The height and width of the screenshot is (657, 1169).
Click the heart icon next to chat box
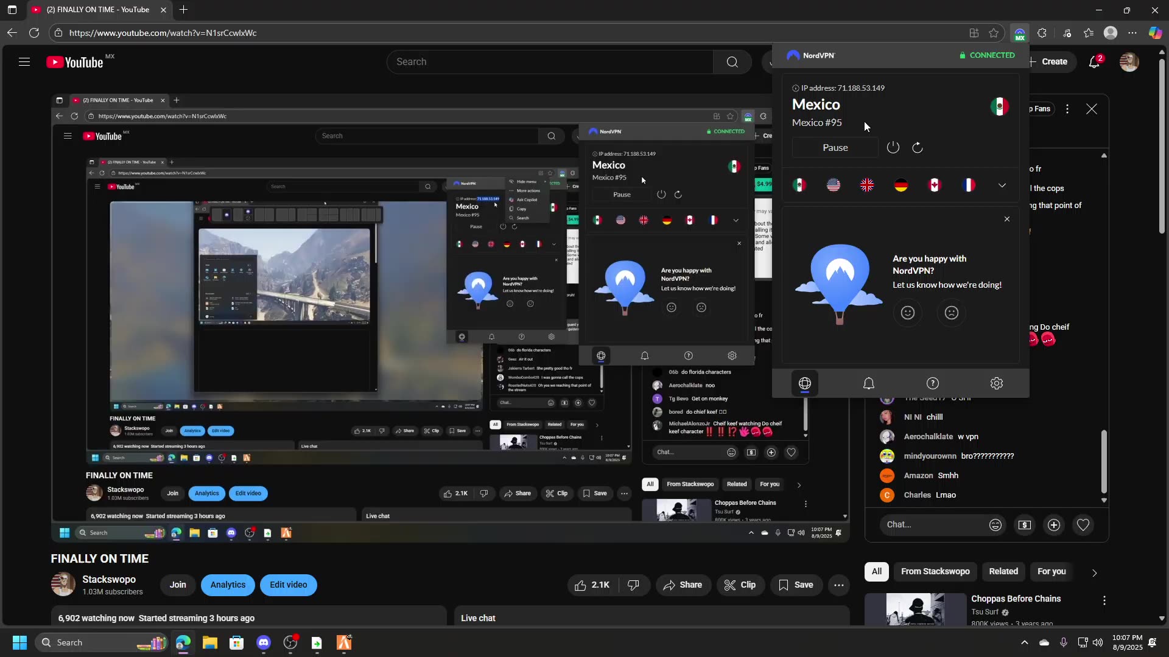[x=1083, y=524]
